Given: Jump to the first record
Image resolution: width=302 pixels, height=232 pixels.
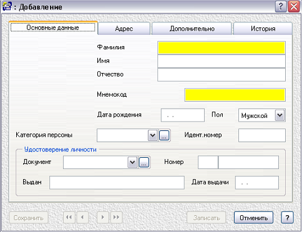Looking at the screenshot, I should pyautogui.click(x=69, y=218).
